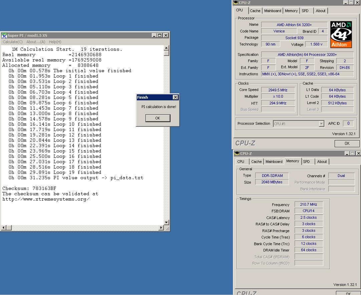This screenshot has width=361, height=295.
Task: Open Cache tab in bottom CPU-Z window
Action: pos(257,162)
